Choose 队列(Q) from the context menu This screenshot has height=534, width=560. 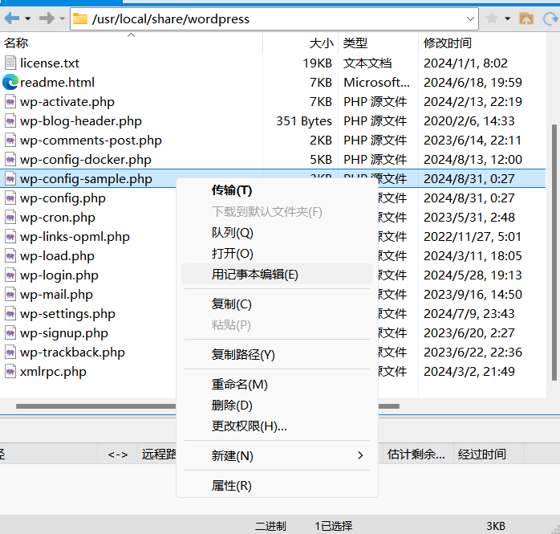(277, 233)
